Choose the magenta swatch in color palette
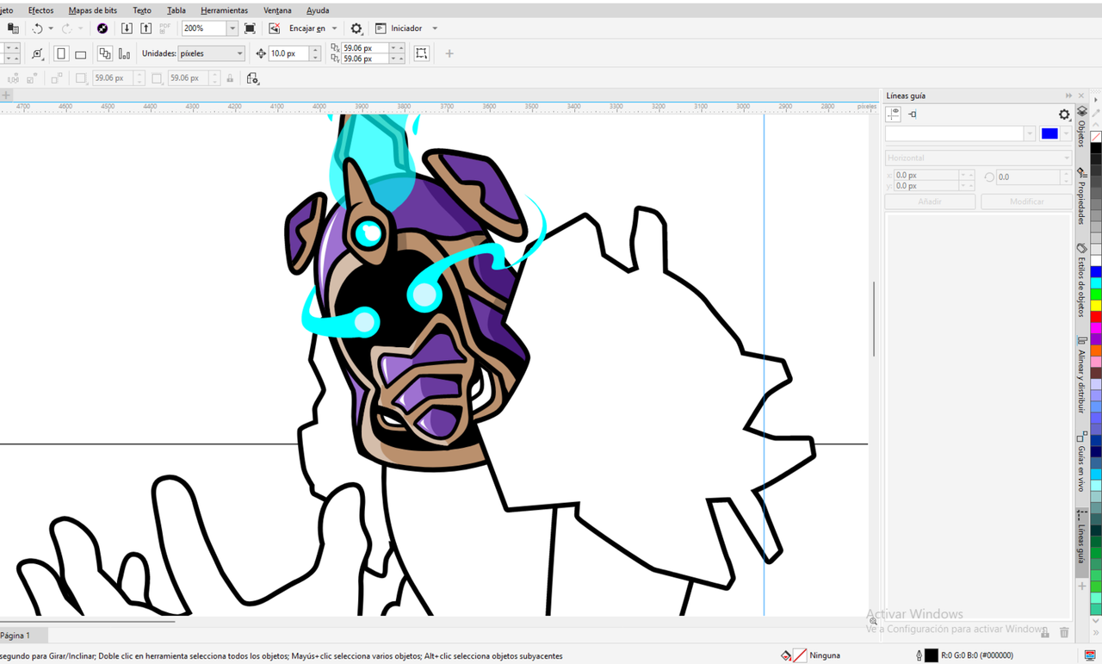This screenshot has width=1102, height=664. click(1096, 327)
